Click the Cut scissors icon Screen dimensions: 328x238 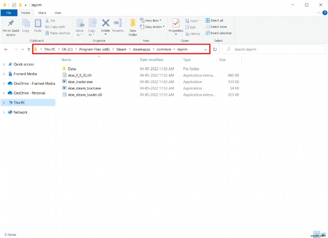coord(47,20)
